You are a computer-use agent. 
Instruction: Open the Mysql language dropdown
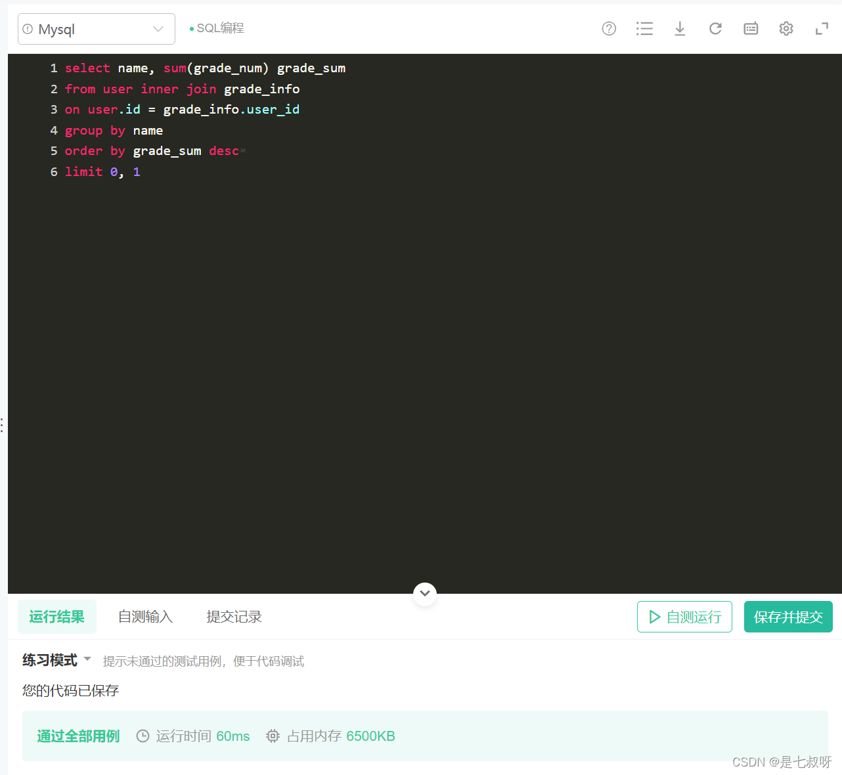coord(97,29)
